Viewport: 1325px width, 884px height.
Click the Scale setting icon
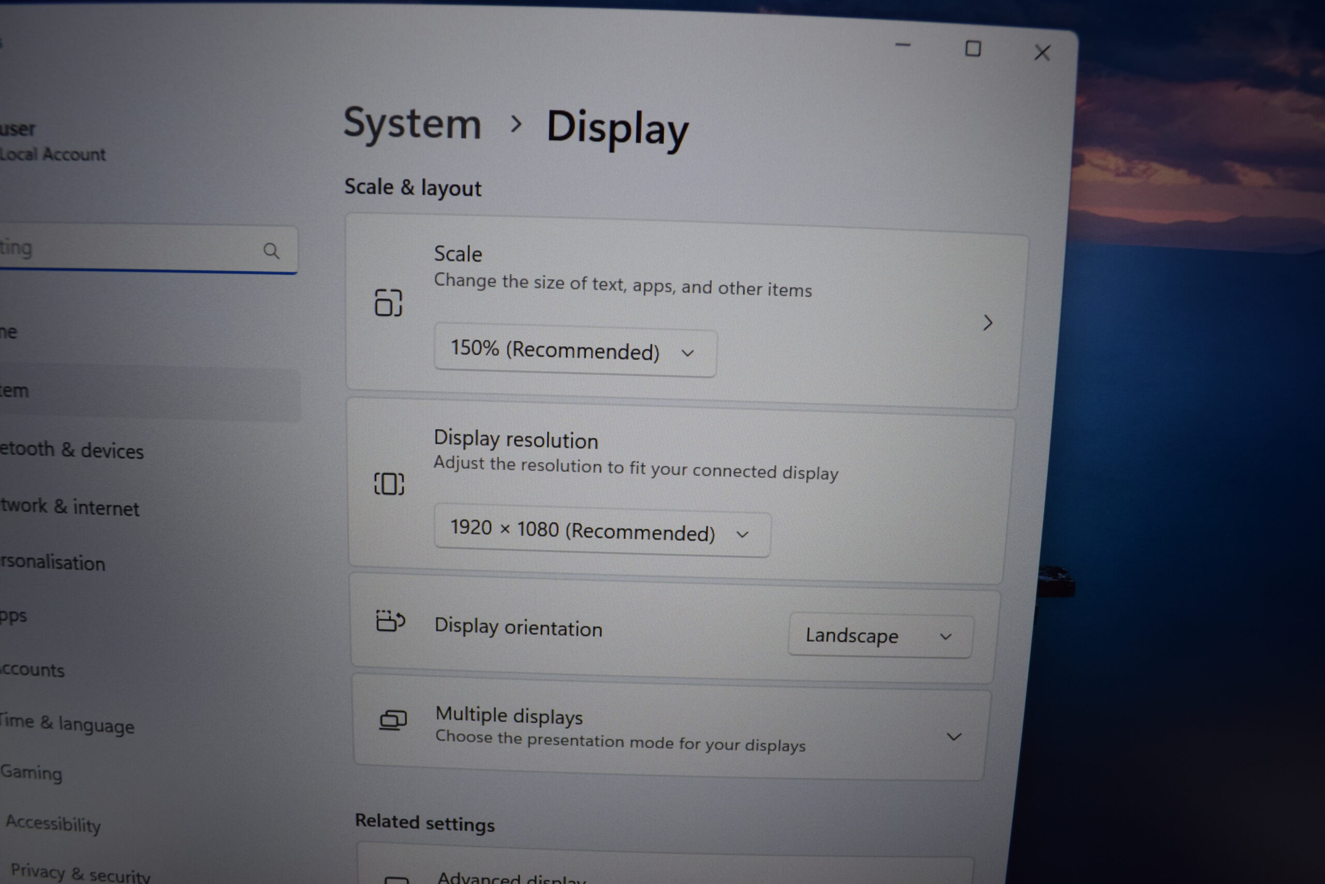coord(388,303)
